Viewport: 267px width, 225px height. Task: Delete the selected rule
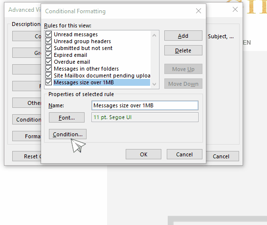point(183,50)
